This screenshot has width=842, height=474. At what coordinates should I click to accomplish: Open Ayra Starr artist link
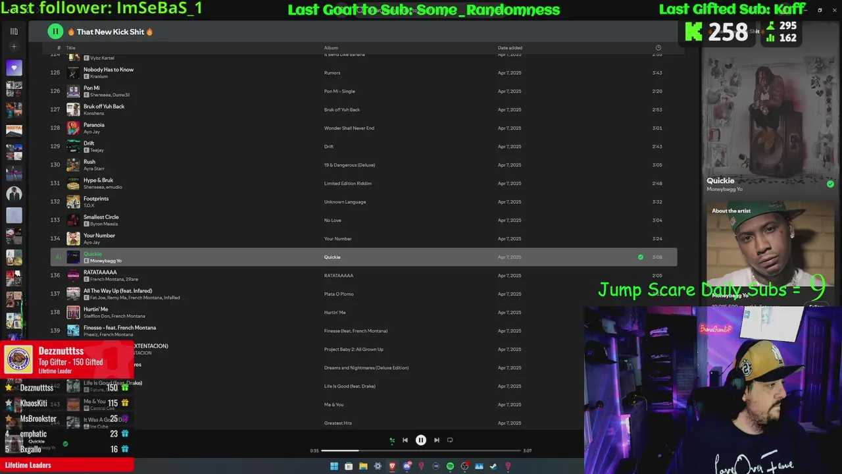click(x=94, y=169)
